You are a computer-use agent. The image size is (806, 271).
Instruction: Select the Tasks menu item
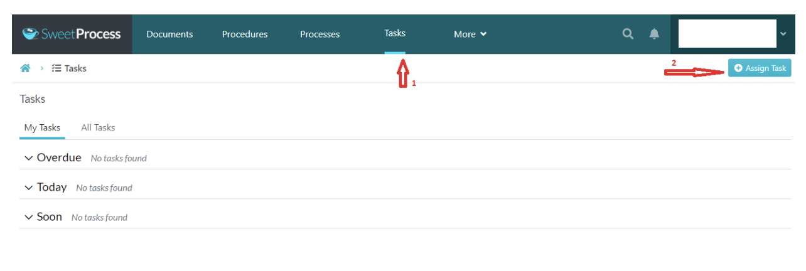[x=395, y=33]
